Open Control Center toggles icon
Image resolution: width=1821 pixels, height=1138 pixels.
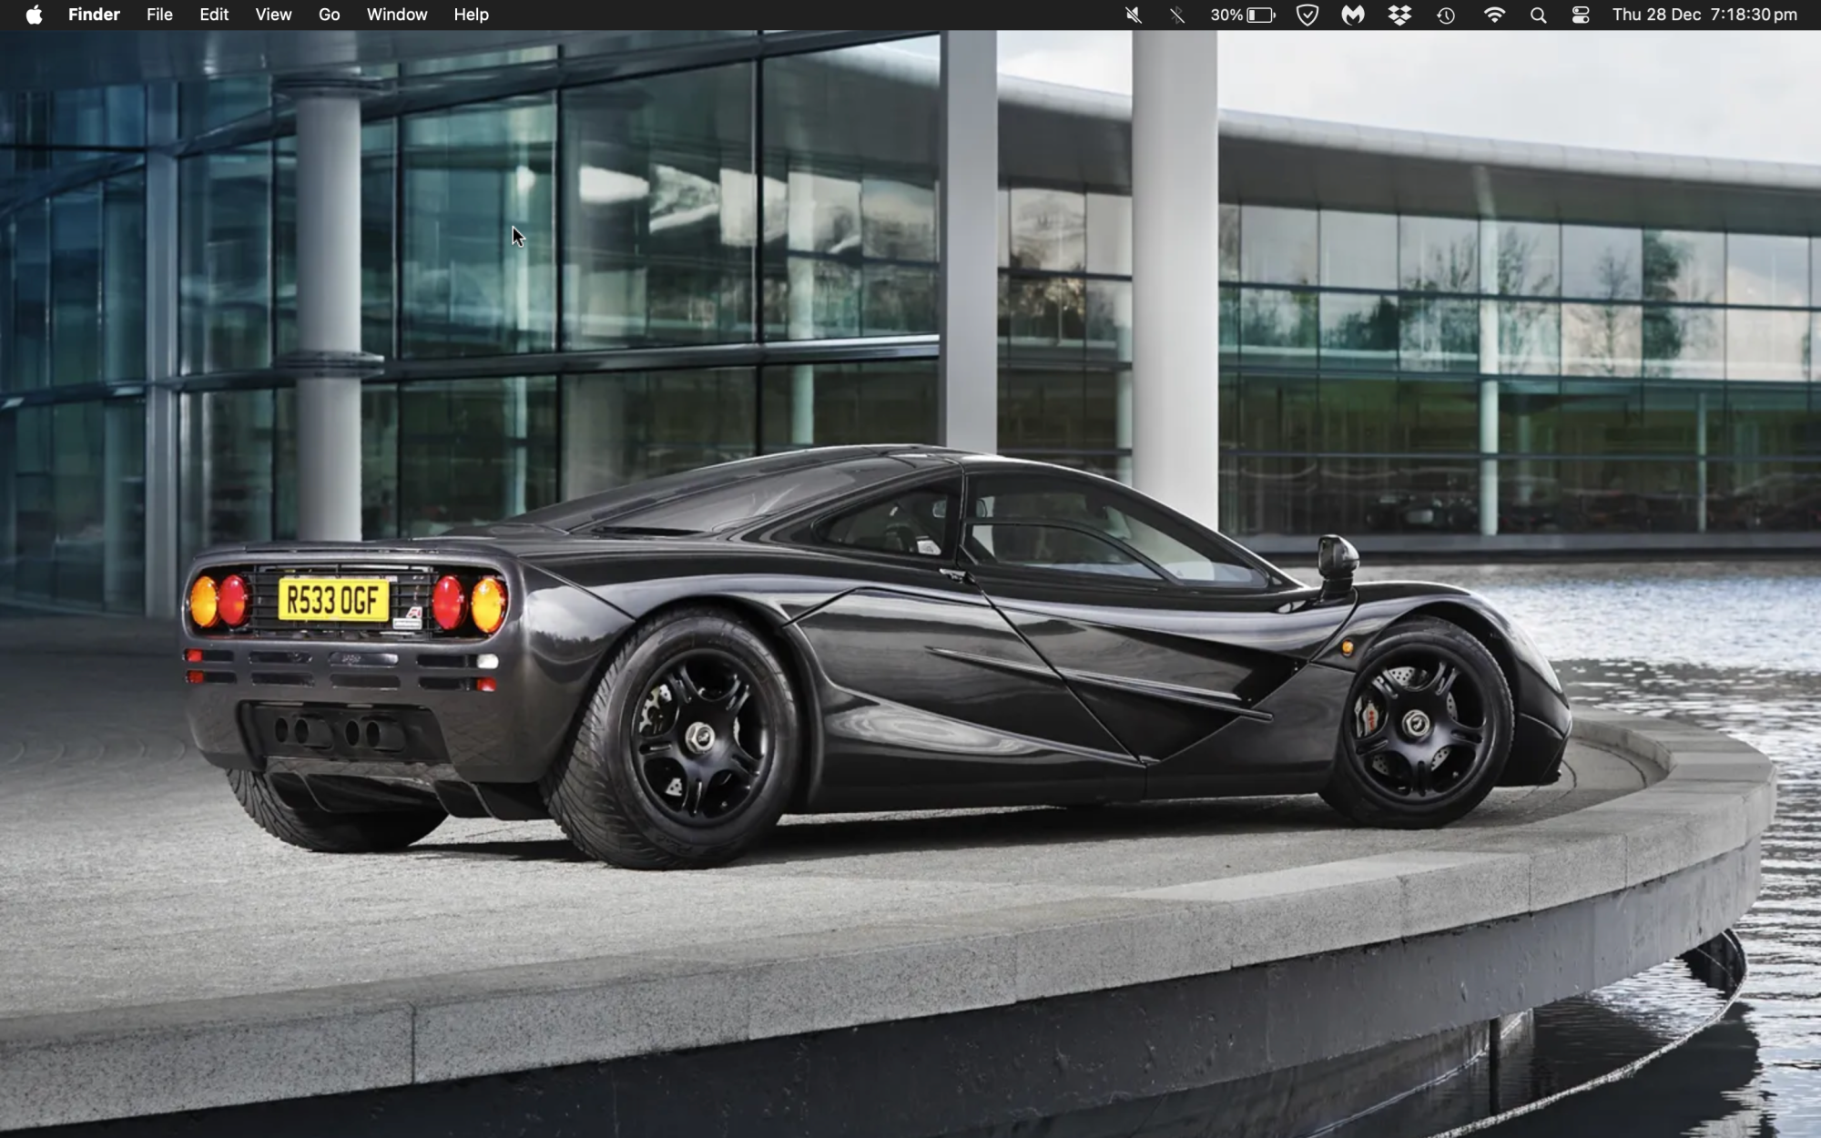(1581, 15)
